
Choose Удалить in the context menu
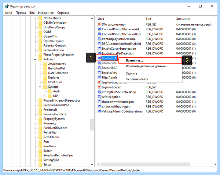pos(150,73)
